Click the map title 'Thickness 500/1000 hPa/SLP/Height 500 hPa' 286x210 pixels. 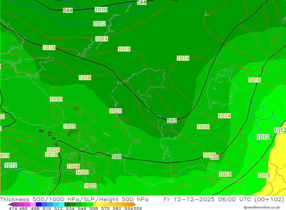pyautogui.click(x=74, y=199)
